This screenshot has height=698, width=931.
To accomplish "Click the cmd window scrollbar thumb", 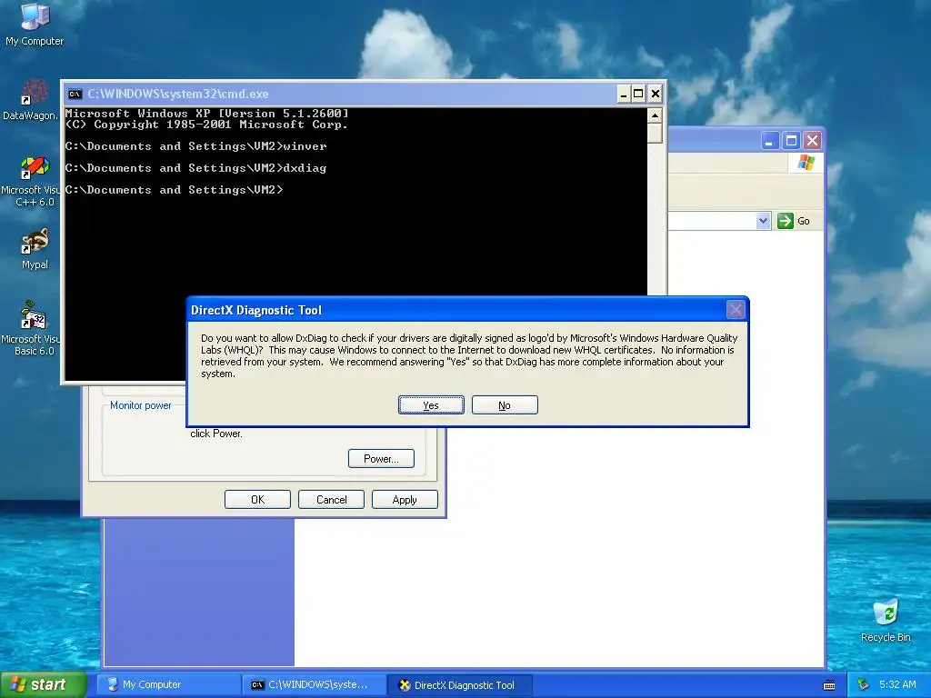I will pyautogui.click(x=655, y=133).
